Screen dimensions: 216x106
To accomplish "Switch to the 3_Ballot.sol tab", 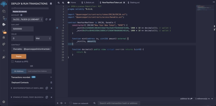I will [88, 2].
